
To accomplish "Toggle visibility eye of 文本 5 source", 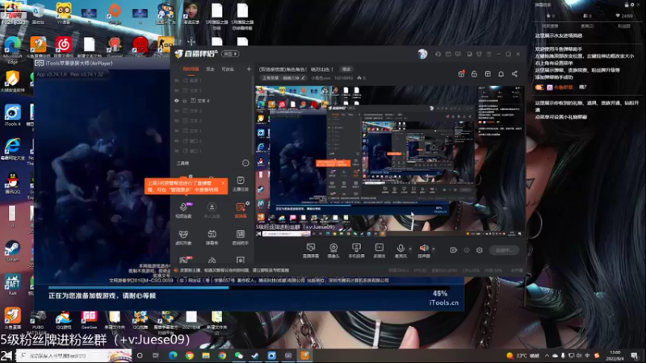I will 177,90.
